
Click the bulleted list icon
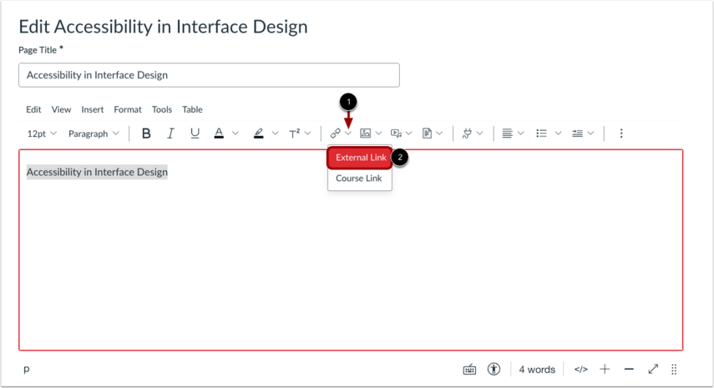pyautogui.click(x=541, y=134)
